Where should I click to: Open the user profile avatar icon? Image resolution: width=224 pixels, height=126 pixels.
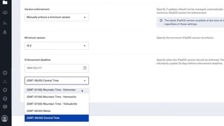[x=5, y=118]
